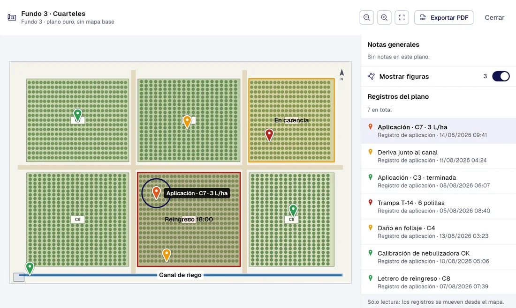
Task: Fit the plan to full view
Action: (x=402, y=17)
